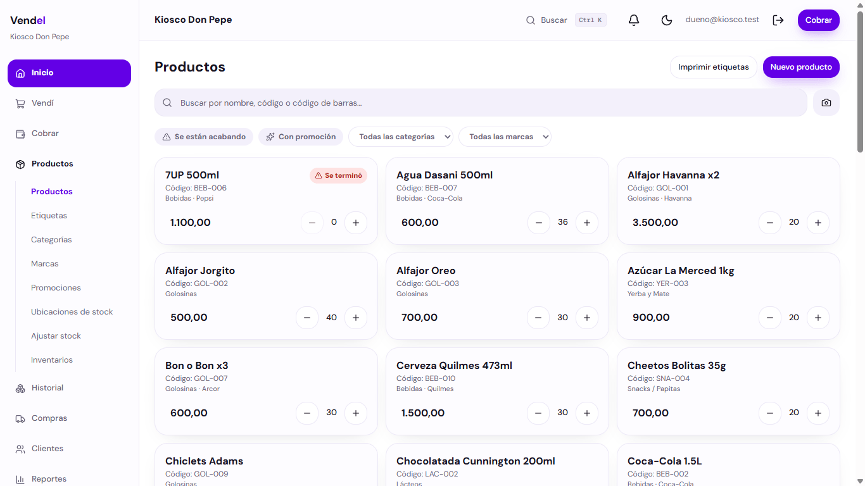865x486 pixels.
Task: Focus the product search field
Action: (x=481, y=103)
